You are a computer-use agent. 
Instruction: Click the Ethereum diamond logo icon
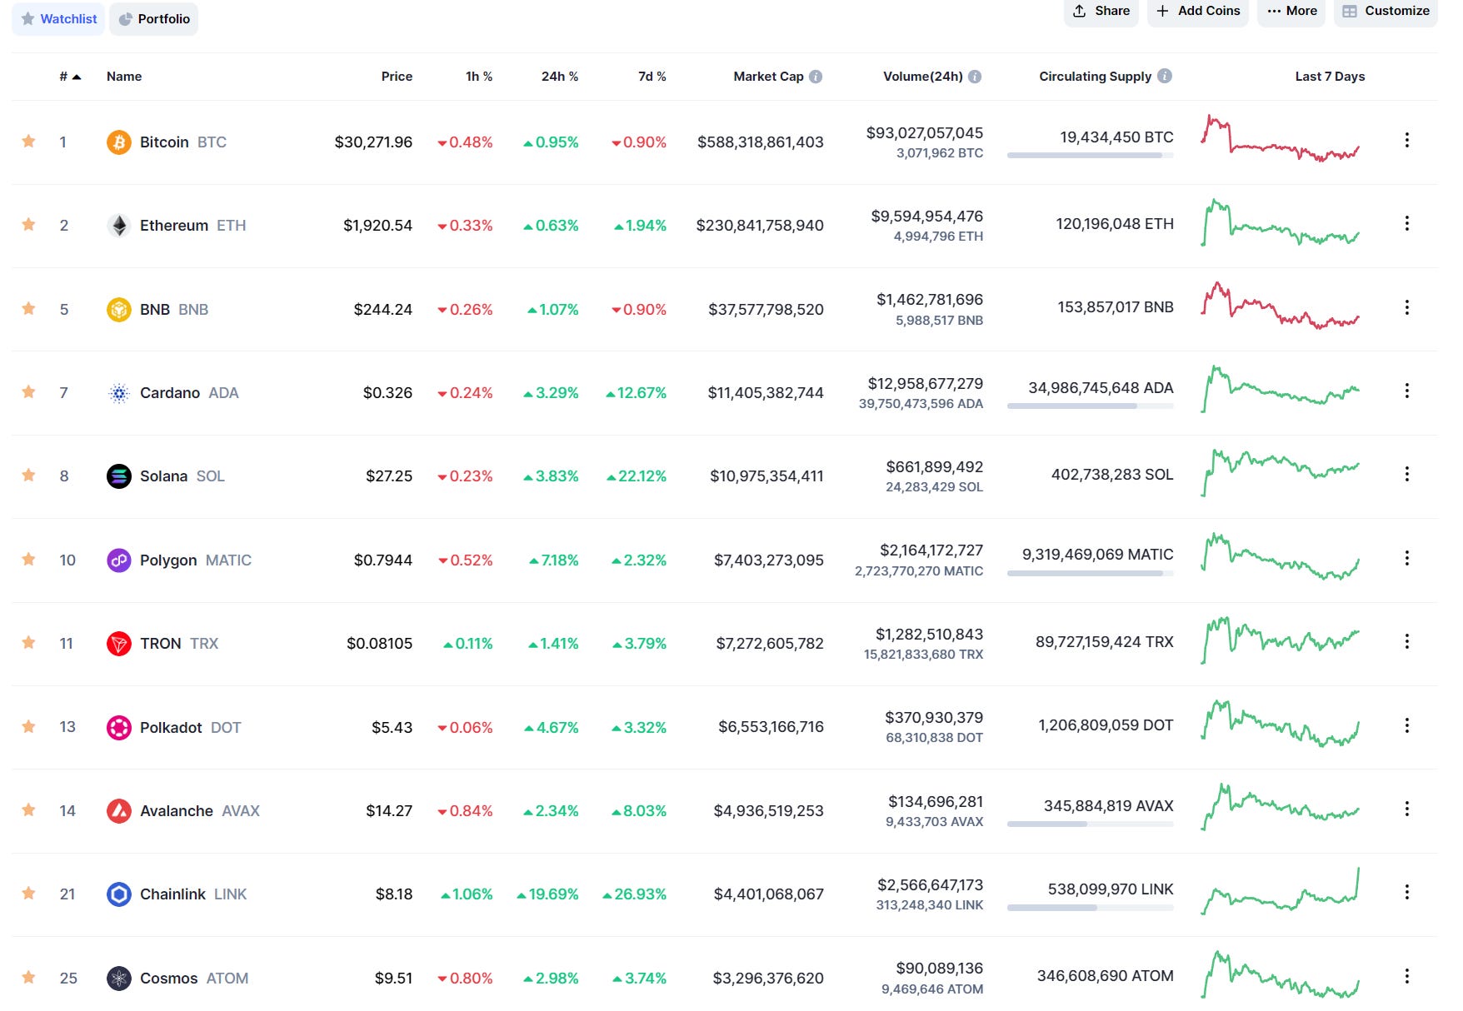[x=119, y=226]
